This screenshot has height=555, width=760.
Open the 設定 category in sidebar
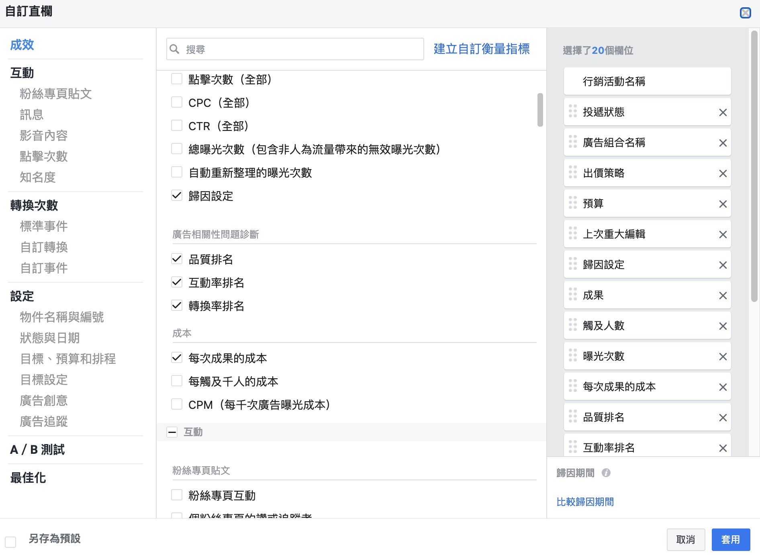[22, 296]
